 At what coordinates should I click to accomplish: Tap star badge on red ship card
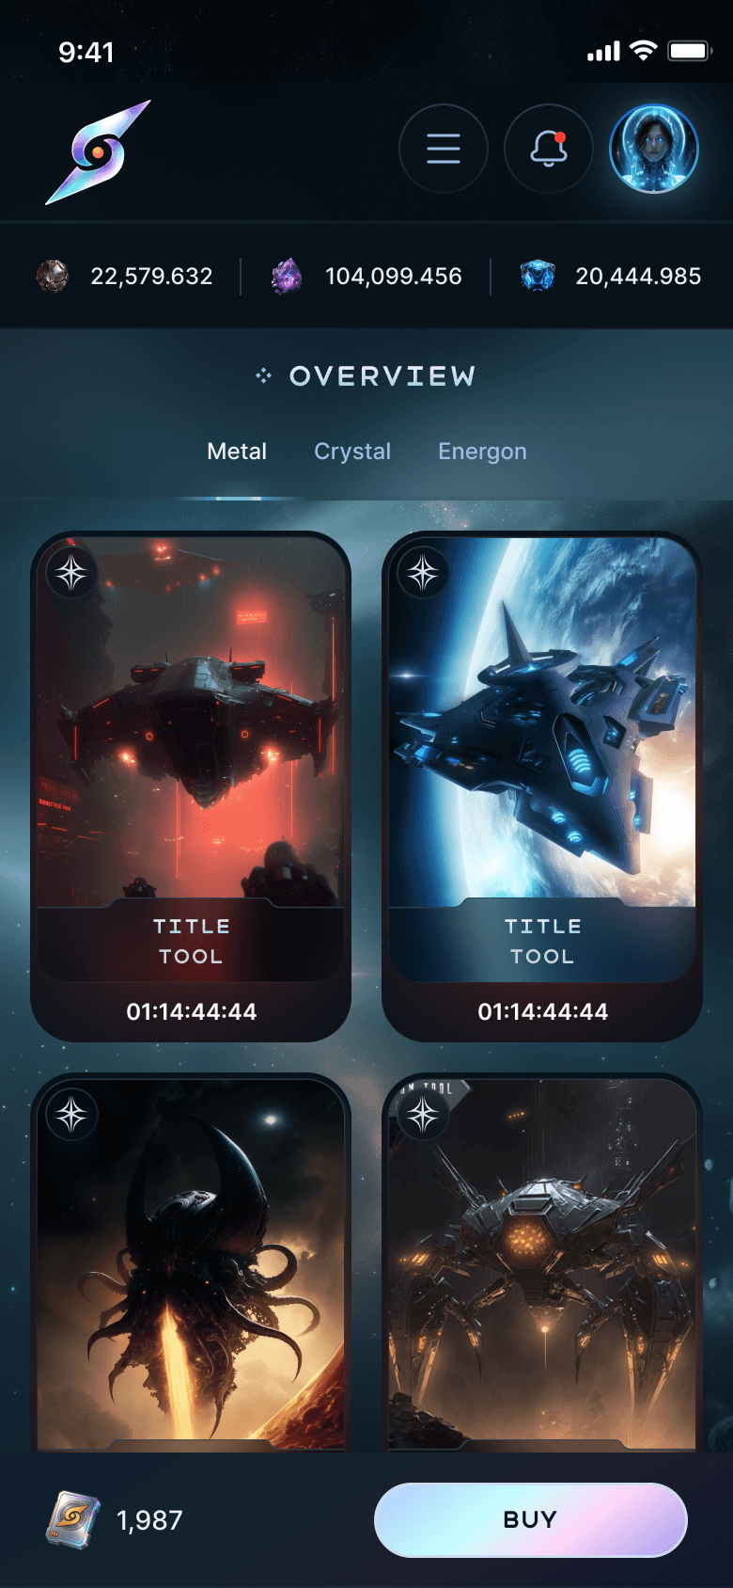[x=72, y=572]
